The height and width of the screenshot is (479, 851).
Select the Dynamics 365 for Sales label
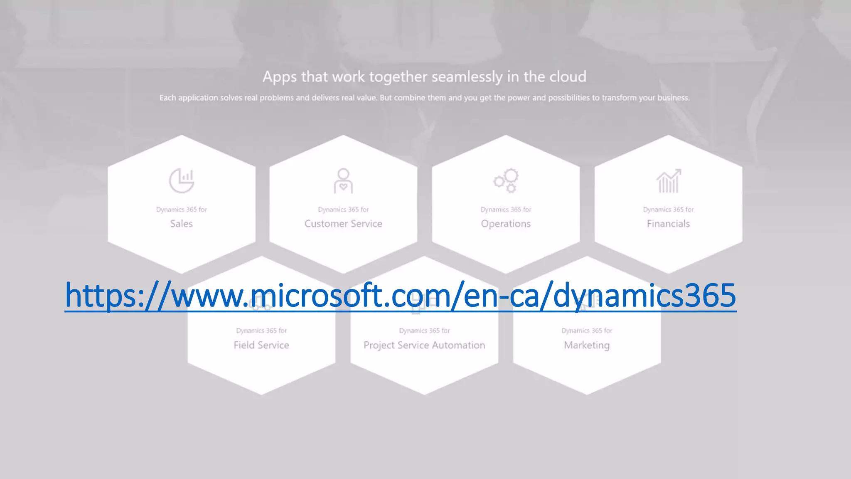coord(182,217)
